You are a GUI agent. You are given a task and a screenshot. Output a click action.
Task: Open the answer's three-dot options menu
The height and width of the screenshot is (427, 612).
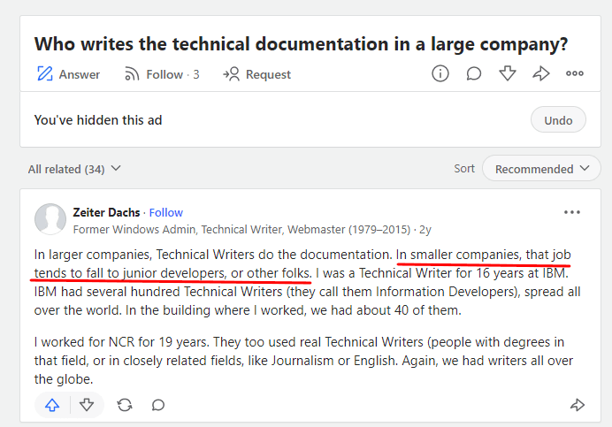[572, 212]
